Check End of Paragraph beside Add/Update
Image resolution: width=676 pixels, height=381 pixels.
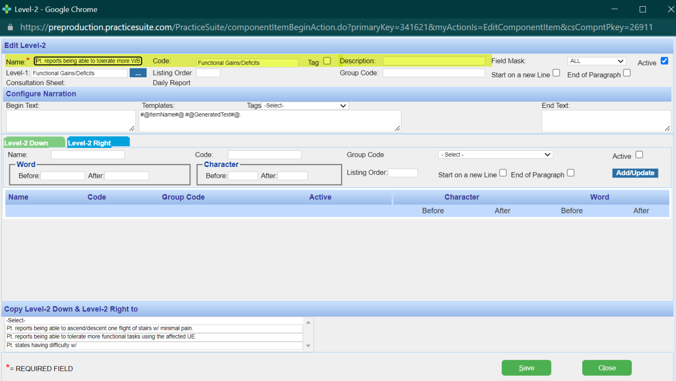point(571,173)
